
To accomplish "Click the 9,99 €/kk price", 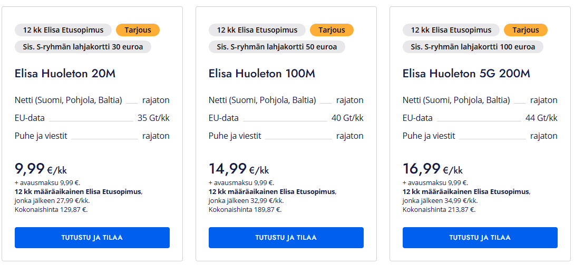I will (41, 169).
